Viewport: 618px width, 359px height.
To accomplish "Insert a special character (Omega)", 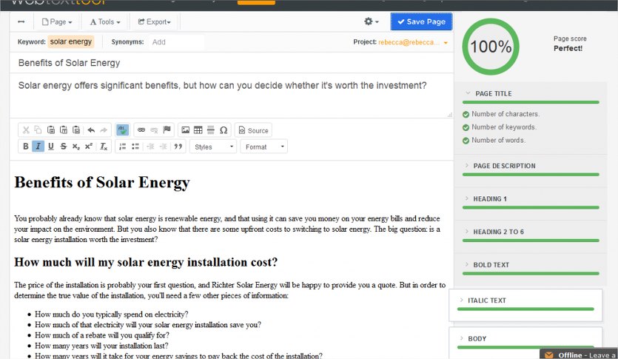I will tap(224, 130).
